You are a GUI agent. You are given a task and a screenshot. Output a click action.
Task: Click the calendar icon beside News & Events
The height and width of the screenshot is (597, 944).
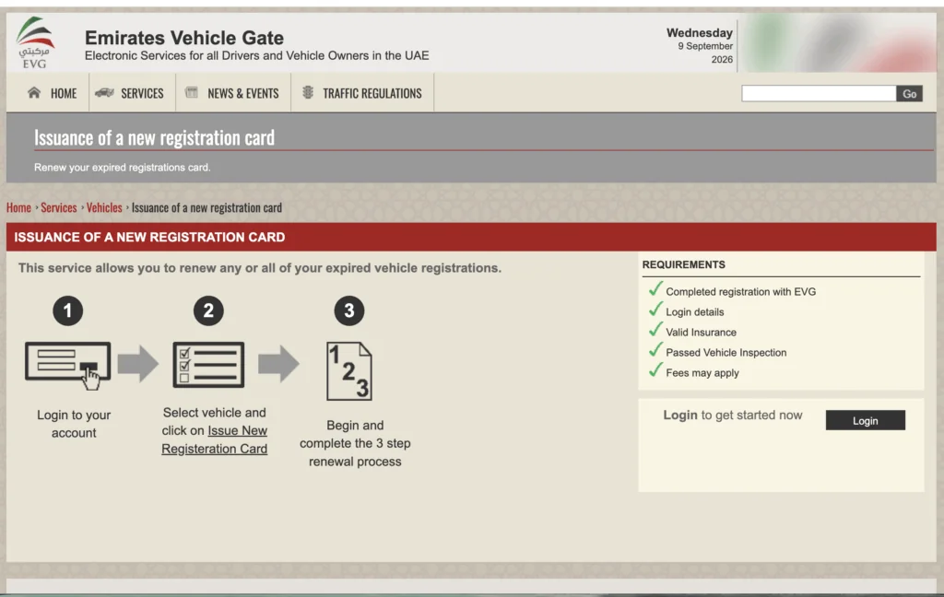(192, 92)
